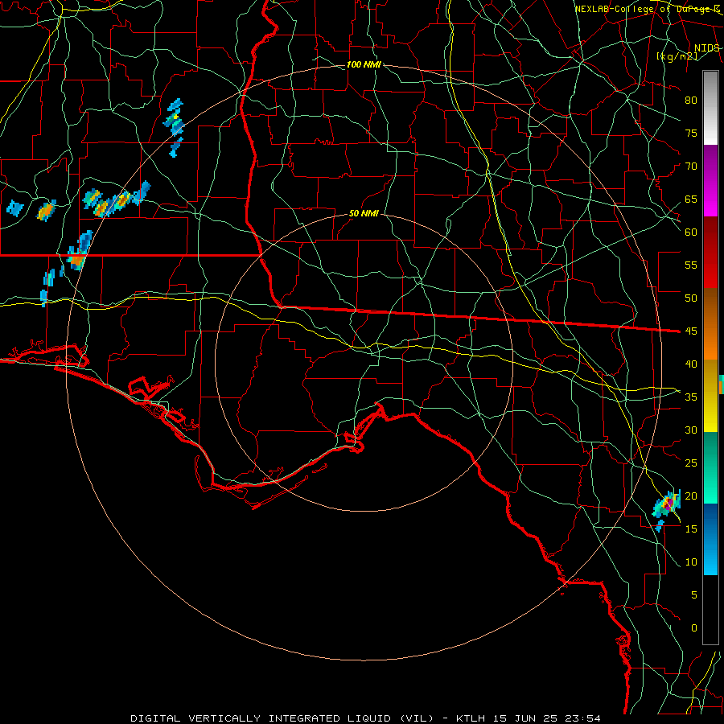Click the color scale value "80"
The width and height of the screenshot is (724, 724).
[x=691, y=101]
